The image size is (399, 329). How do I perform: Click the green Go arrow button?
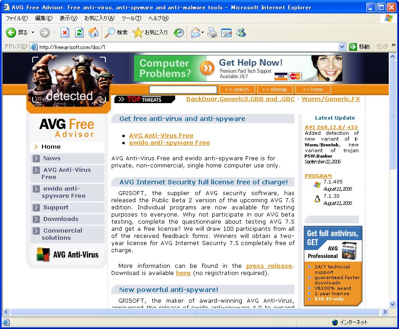click(353, 47)
